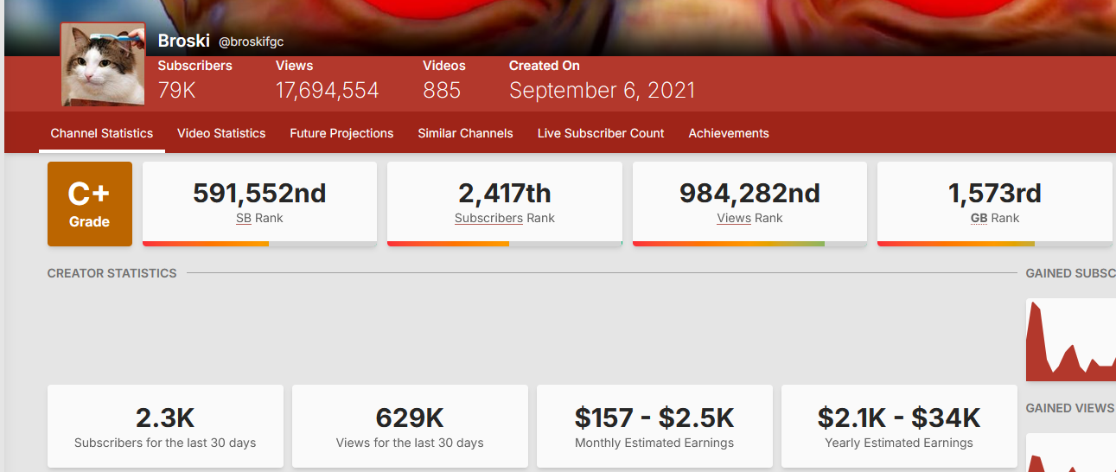Click the Broski cat avatar thumbnail

pyautogui.click(x=103, y=65)
